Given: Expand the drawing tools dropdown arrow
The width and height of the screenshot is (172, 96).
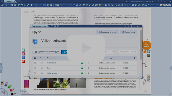Looking at the screenshot, I should point(102,5).
